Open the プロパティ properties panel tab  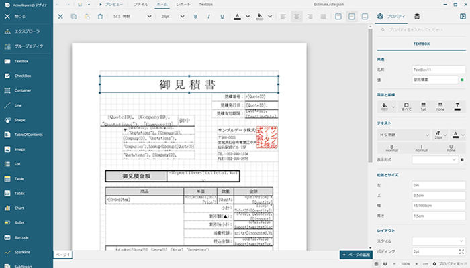click(391, 17)
